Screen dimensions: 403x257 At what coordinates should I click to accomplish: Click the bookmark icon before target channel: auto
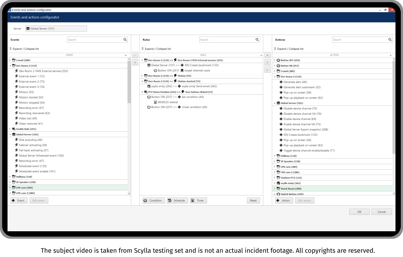coord(182,71)
